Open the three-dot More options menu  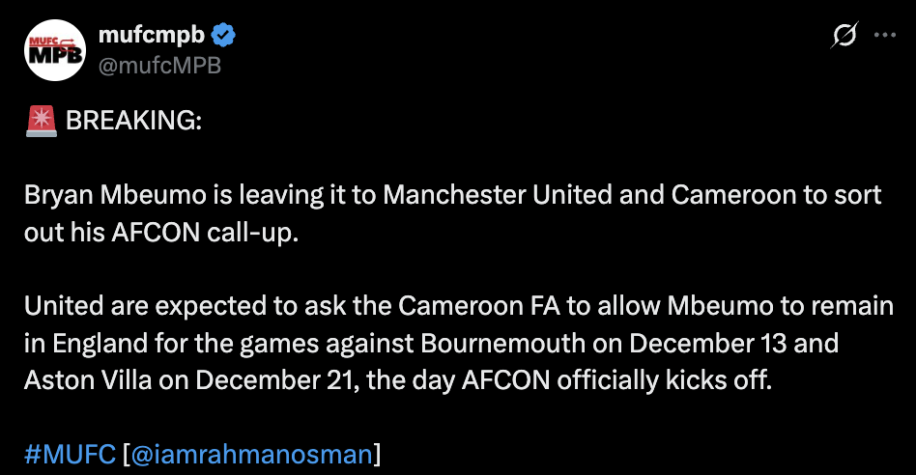884,35
